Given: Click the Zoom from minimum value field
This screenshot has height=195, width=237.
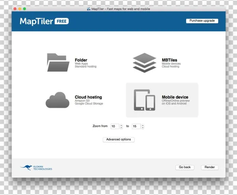Looking at the screenshot, I should (x=115, y=126).
